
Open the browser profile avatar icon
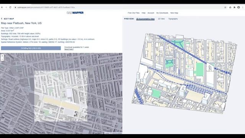tap(238, 7)
